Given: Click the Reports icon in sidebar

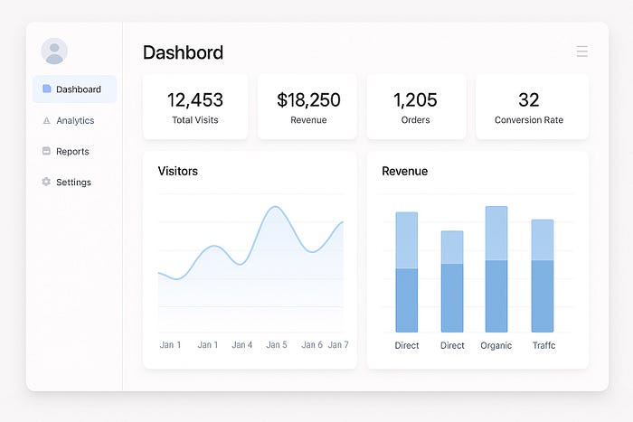Looking at the screenshot, I should pos(46,151).
